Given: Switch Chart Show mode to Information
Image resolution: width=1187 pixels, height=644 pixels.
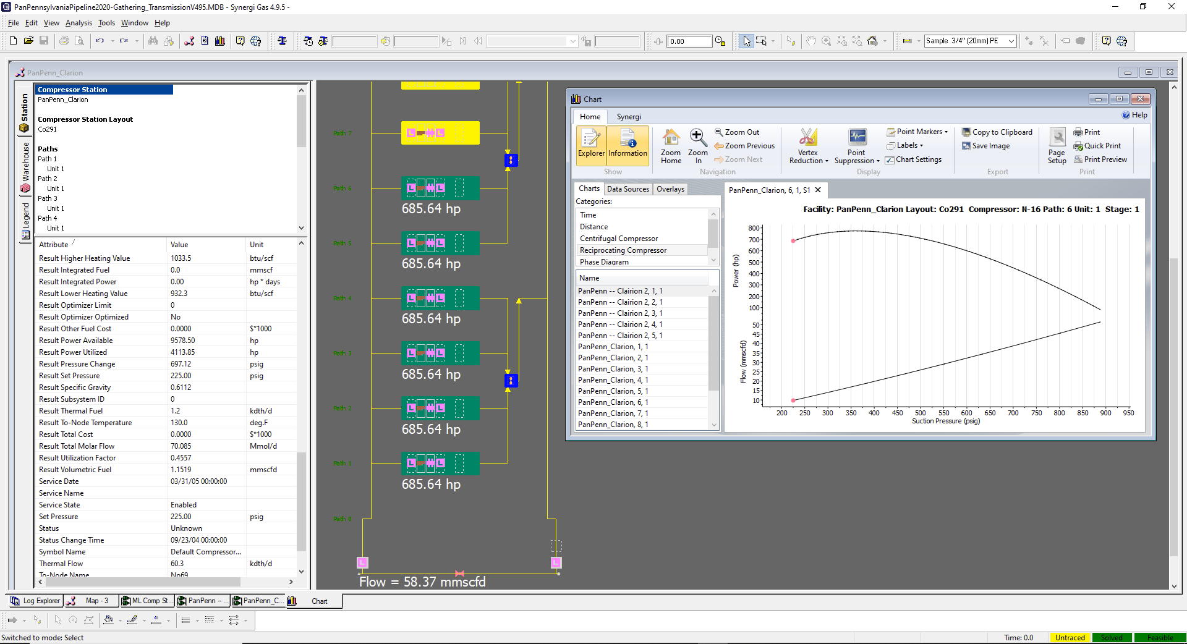Looking at the screenshot, I should 627,146.
